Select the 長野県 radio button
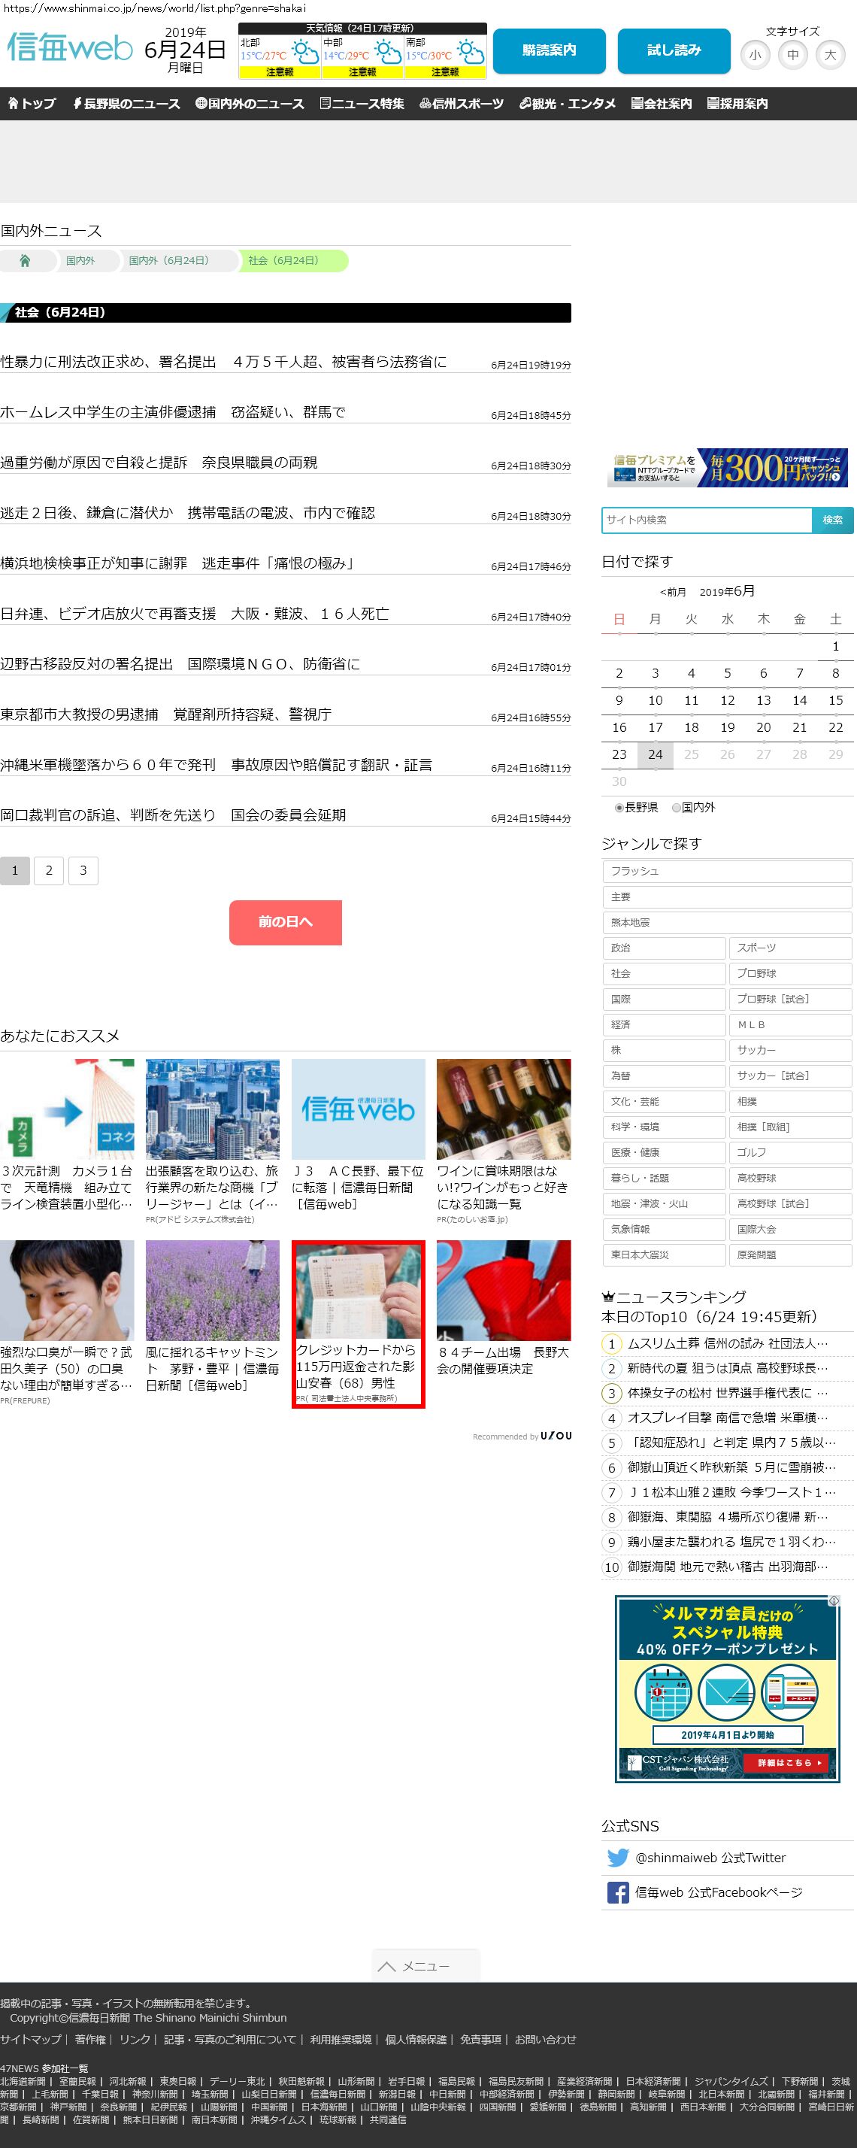 click(619, 808)
